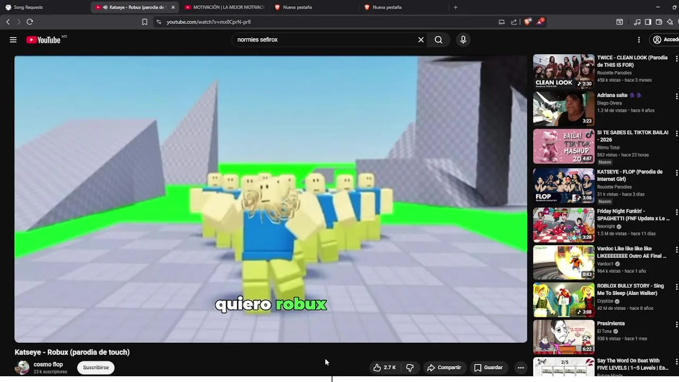Image resolution: width=679 pixels, height=382 pixels.
Task: Open options menu for ROBLOX BULLY STORY
Action: (676, 287)
